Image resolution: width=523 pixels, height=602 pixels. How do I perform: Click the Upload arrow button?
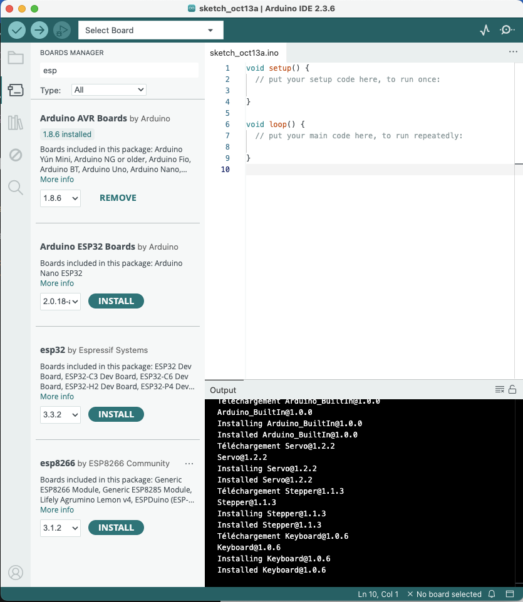click(x=39, y=30)
